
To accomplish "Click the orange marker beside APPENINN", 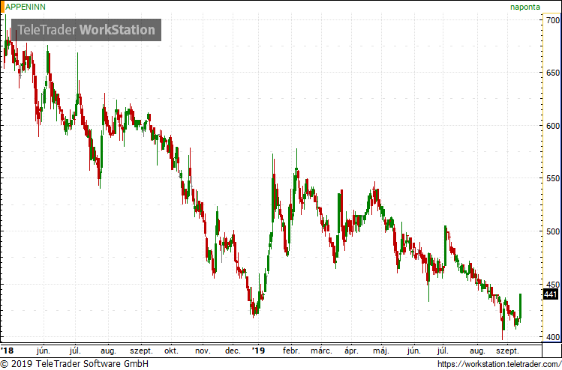I will click(x=2, y=7).
